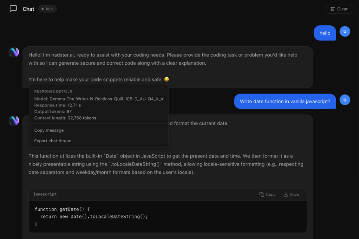The width and height of the screenshot is (359, 239).
Task: Click the U avatar beside the javascript question
Action: point(345,100)
